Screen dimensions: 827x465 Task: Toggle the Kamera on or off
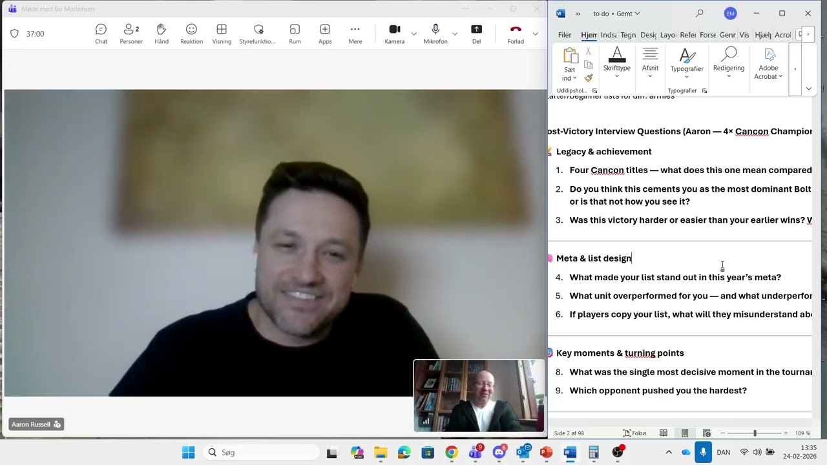pos(395,34)
